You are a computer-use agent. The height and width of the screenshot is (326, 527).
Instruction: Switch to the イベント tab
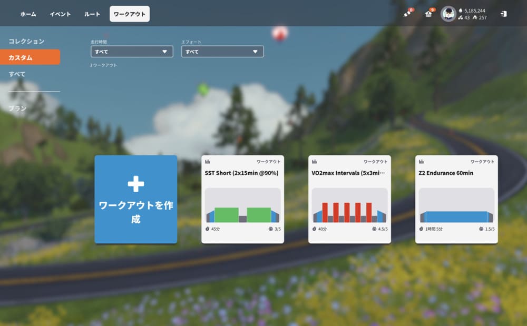tap(60, 14)
